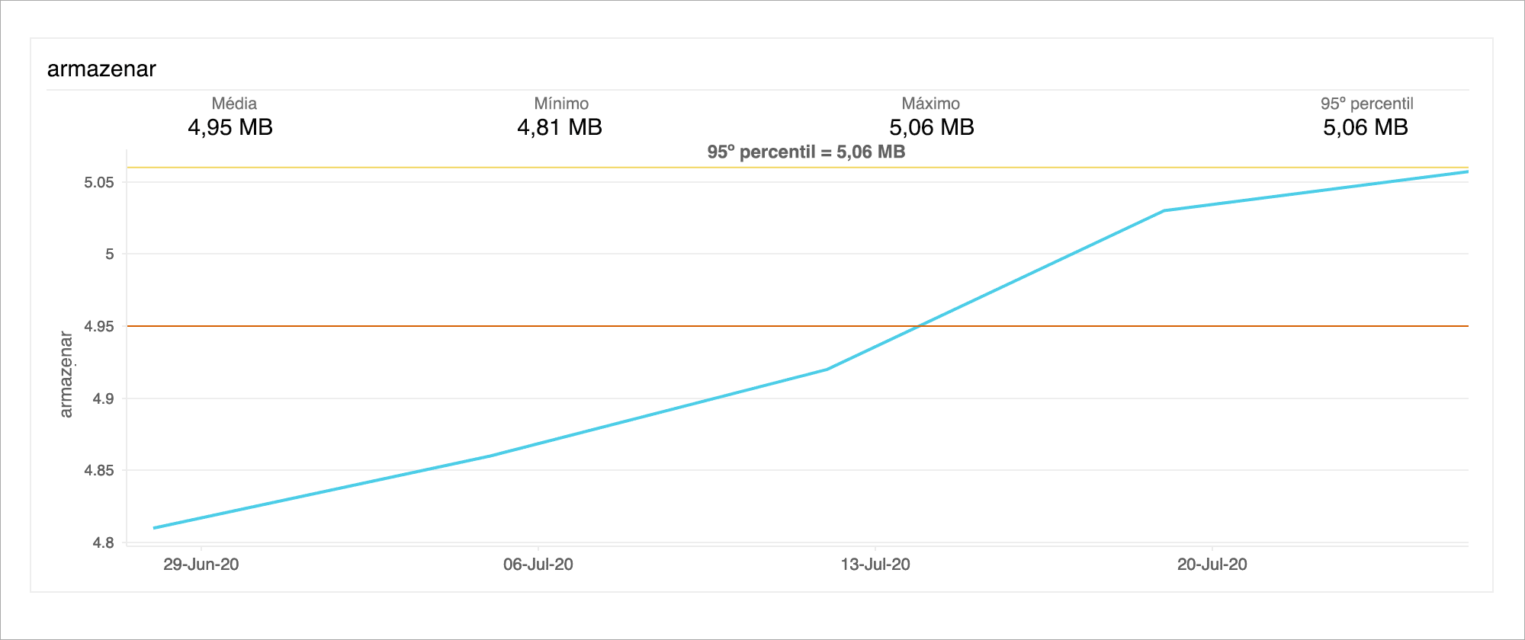The image size is (1525, 640).
Task: Click the 4.9 y-axis tick label
Action: pyautogui.click(x=103, y=398)
